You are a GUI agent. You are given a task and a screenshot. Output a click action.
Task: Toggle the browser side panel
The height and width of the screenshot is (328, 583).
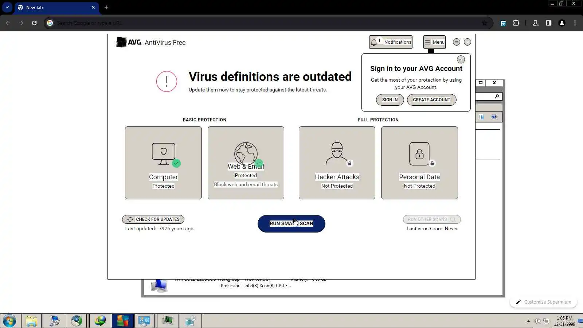(x=548, y=23)
